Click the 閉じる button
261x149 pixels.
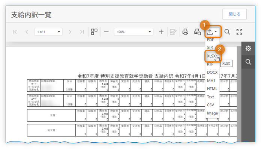click(234, 14)
